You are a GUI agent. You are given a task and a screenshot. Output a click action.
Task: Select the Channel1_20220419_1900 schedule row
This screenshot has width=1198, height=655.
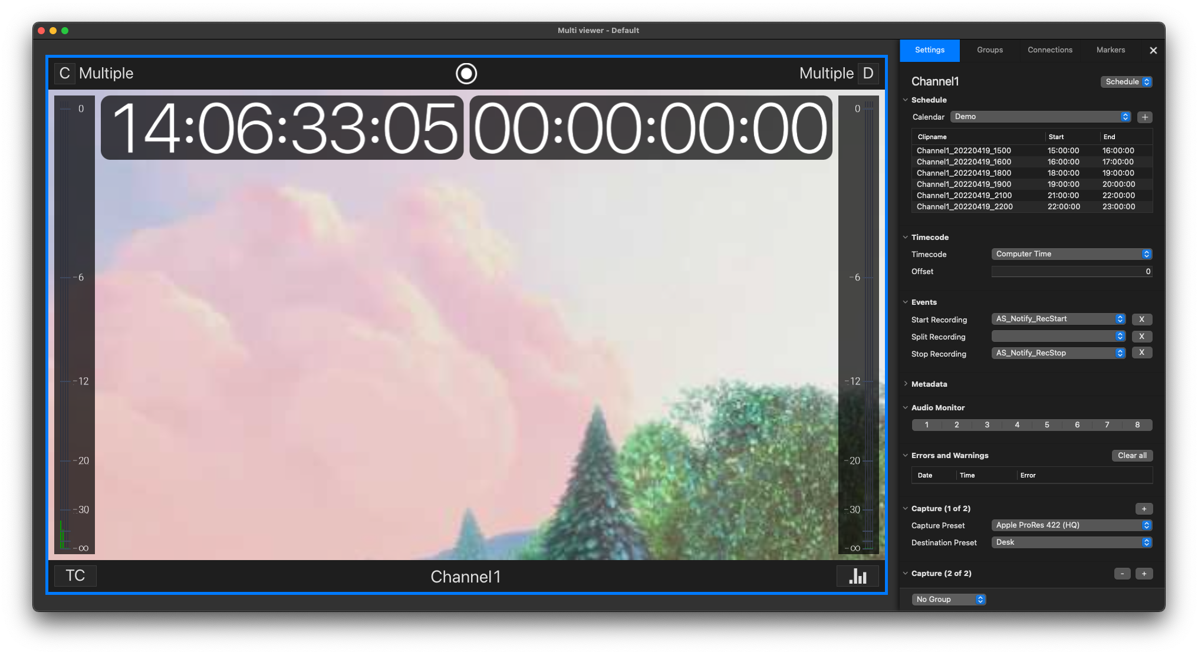coord(1032,185)
